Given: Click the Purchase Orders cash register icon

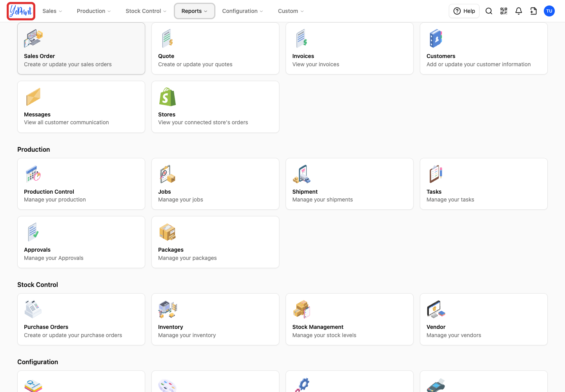Looking at the screenshot, I should point(33,309).
